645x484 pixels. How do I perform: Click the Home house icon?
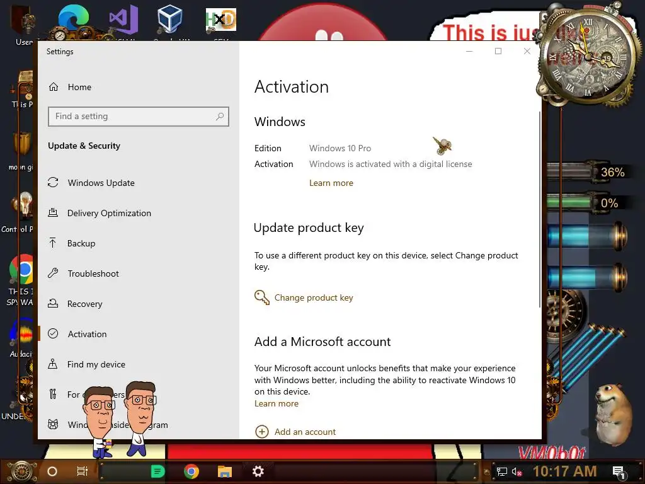pos(54,87)
